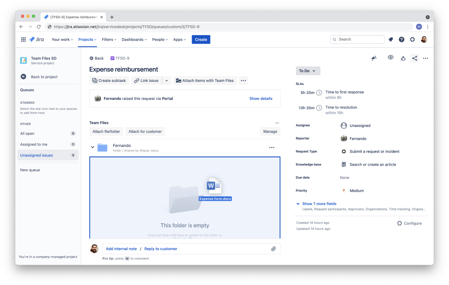Reload the page with browser refresh button
This screenshot has width=449, height=285.
click(39, 27)
